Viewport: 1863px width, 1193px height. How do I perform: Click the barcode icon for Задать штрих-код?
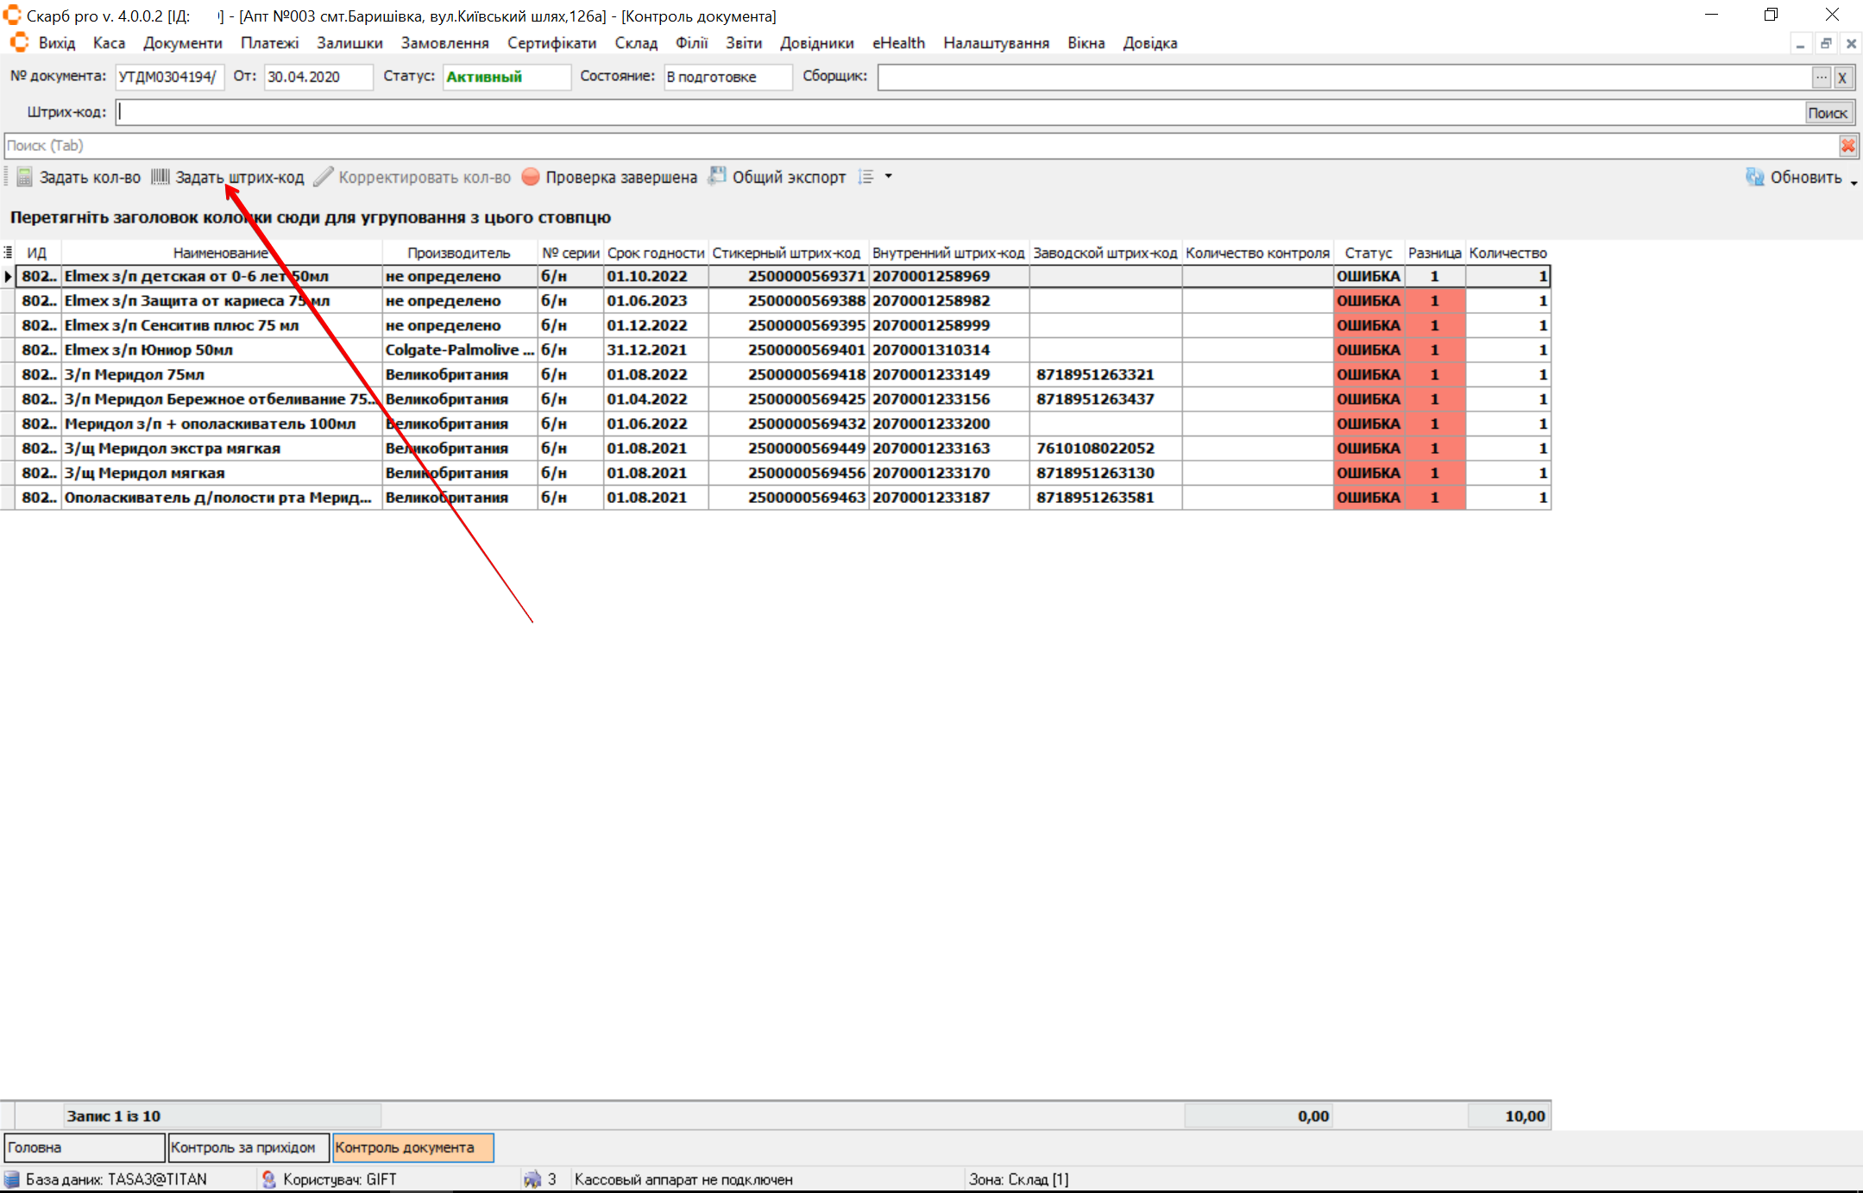[160, 177]
